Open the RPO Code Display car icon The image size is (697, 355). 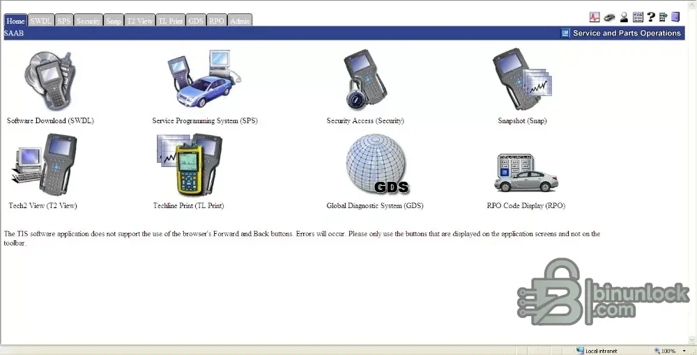[526, 173]
